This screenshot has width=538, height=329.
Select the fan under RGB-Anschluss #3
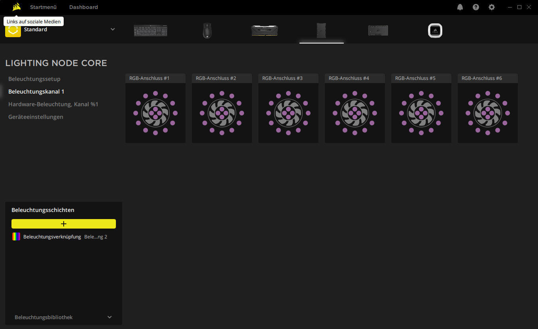(x=288, y=113)
